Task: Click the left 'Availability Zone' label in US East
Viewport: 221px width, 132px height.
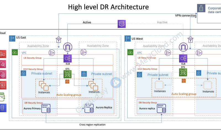Action: [x=38, y=46]
